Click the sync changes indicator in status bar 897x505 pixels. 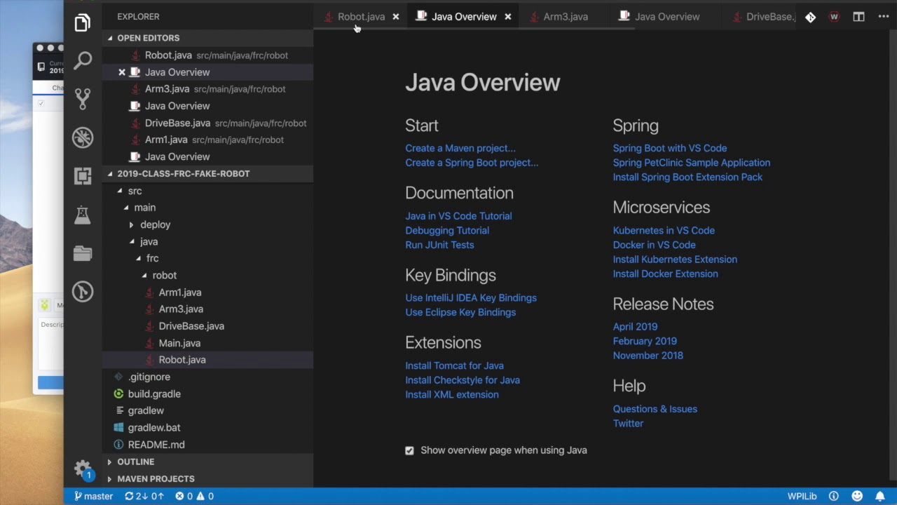(144, 496)
